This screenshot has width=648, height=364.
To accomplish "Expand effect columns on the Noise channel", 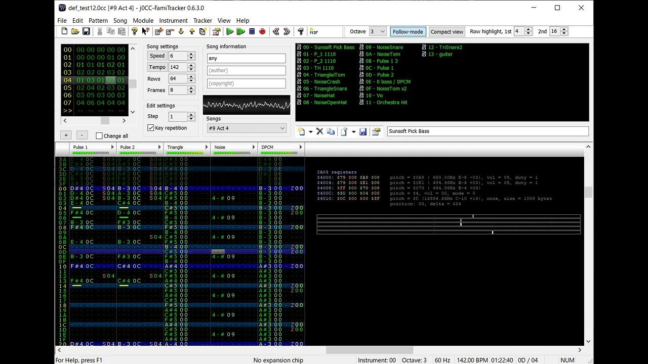I will (254, 147).
